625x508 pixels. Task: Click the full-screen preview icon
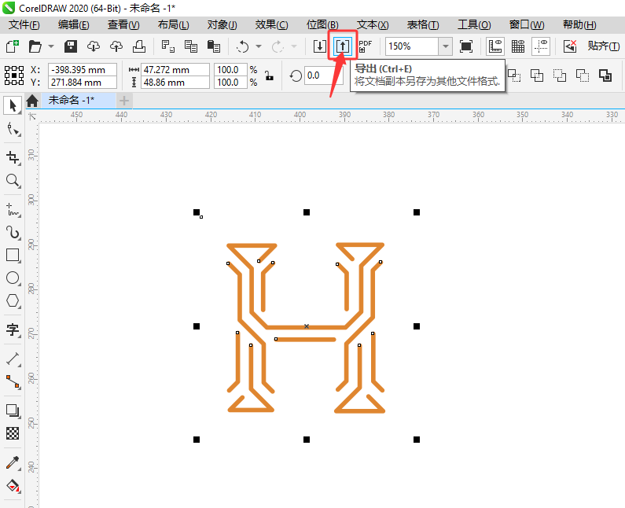pyautogui.click(x=466, y=46)
